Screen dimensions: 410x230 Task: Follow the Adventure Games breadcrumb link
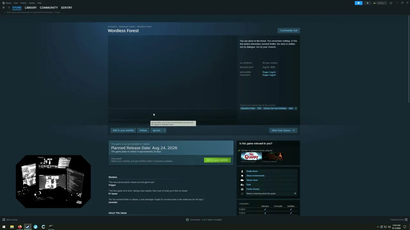pos(127,27)
